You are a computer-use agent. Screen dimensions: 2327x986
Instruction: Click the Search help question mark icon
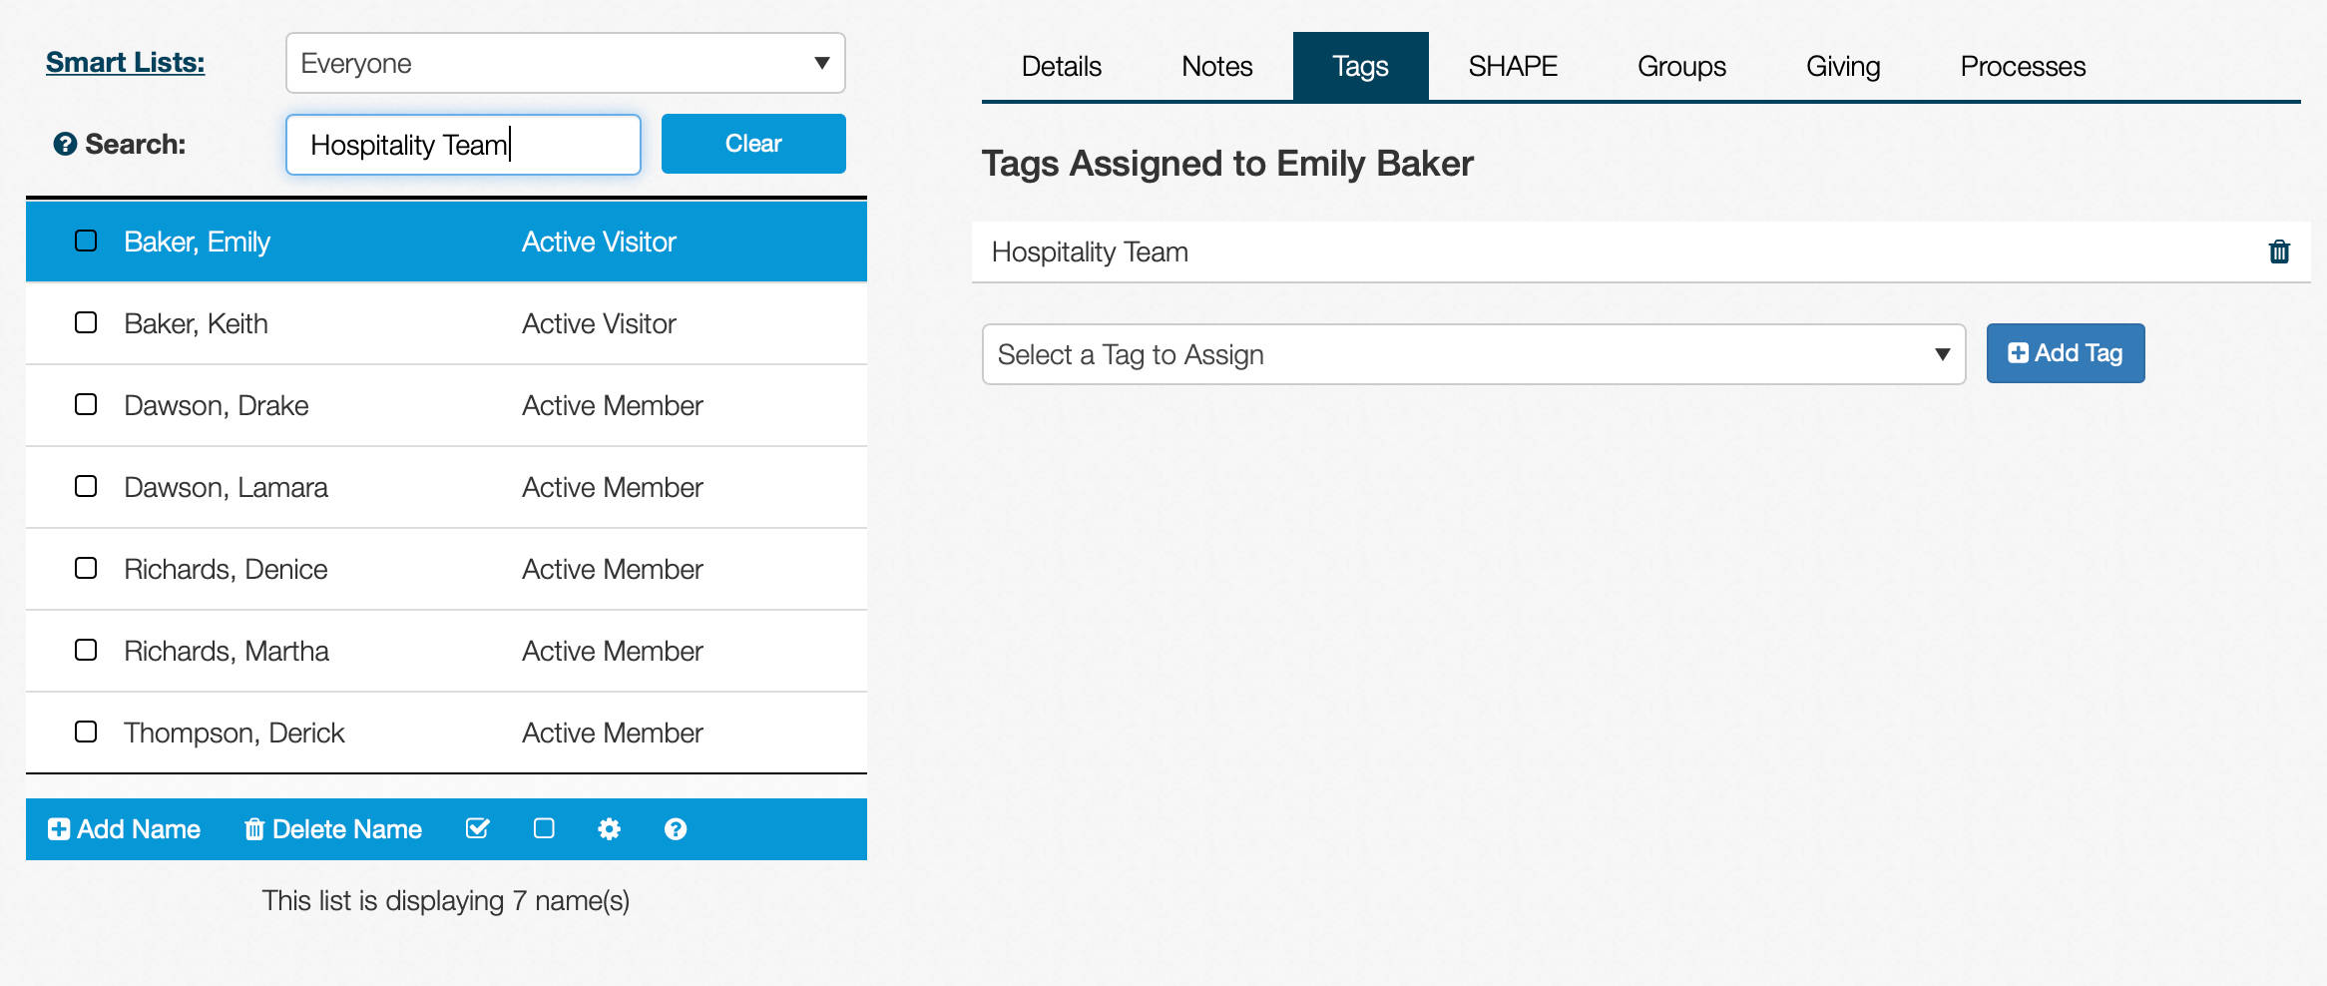[x=65, y=145]
